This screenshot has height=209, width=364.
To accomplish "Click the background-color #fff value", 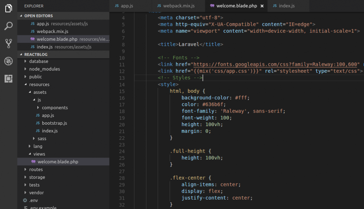I will pos(241,98).
